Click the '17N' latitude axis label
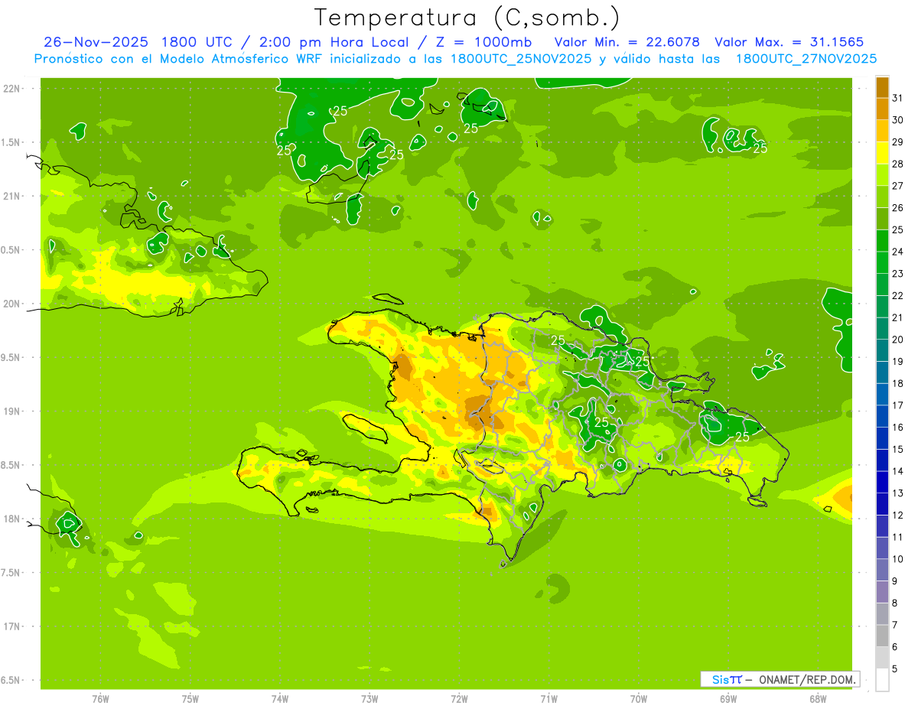Viewport: 918px width, 709px height. click(11, 626)
